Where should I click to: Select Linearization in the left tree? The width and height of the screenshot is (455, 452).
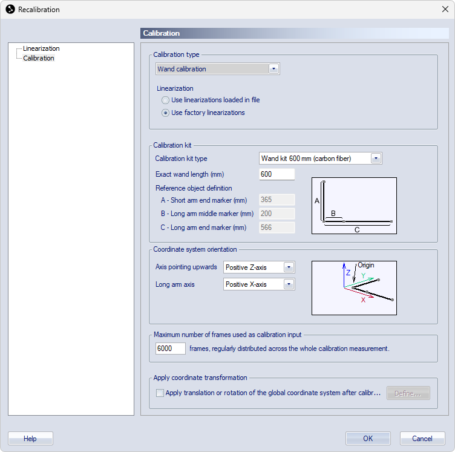41,48
